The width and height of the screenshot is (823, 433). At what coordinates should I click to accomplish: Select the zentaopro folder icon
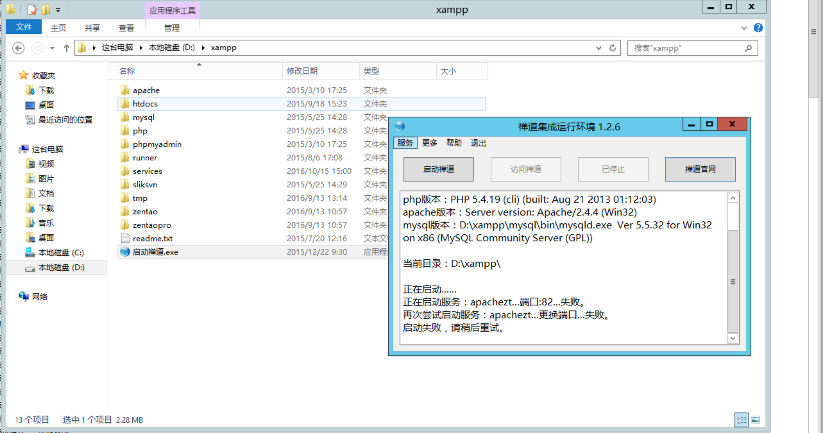point(125,225)
